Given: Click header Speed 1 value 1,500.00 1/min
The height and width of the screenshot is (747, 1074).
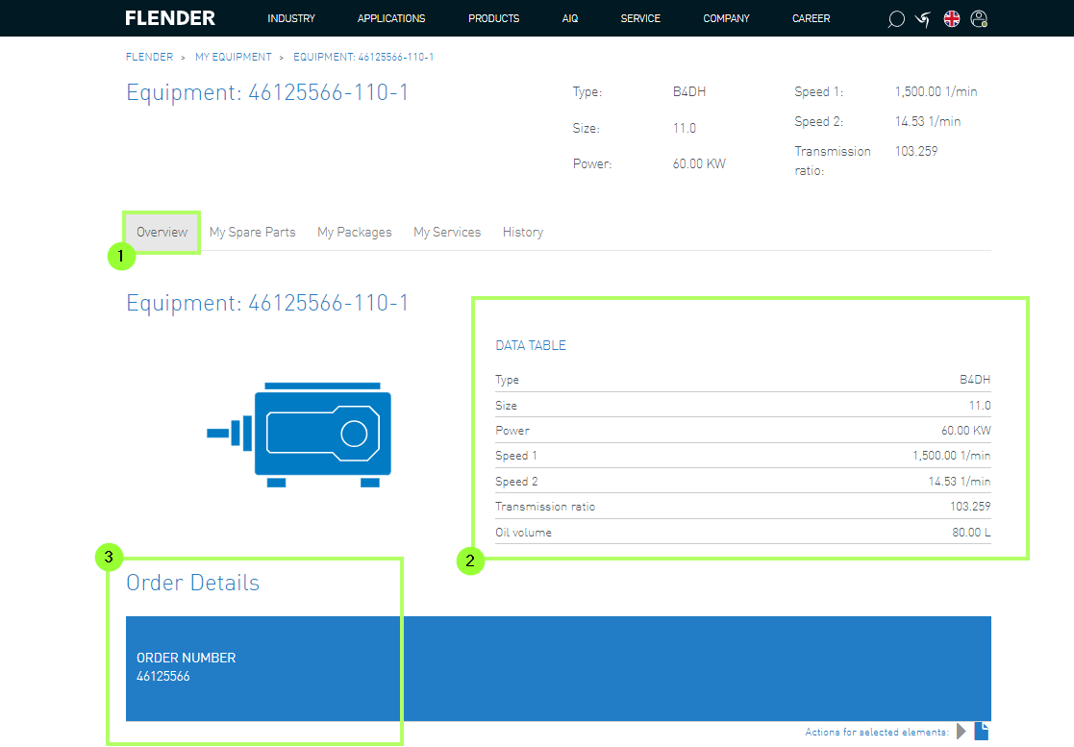Looking at the screenshot, I should [x=936, y=91].
